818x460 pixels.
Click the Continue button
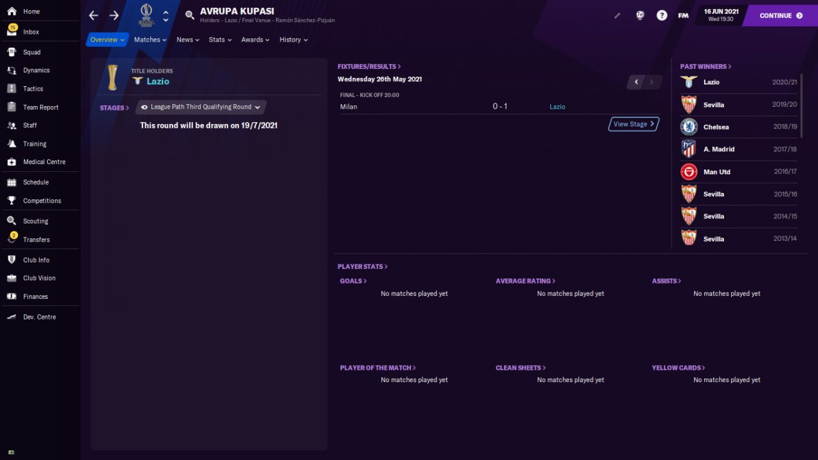(780, 15)
